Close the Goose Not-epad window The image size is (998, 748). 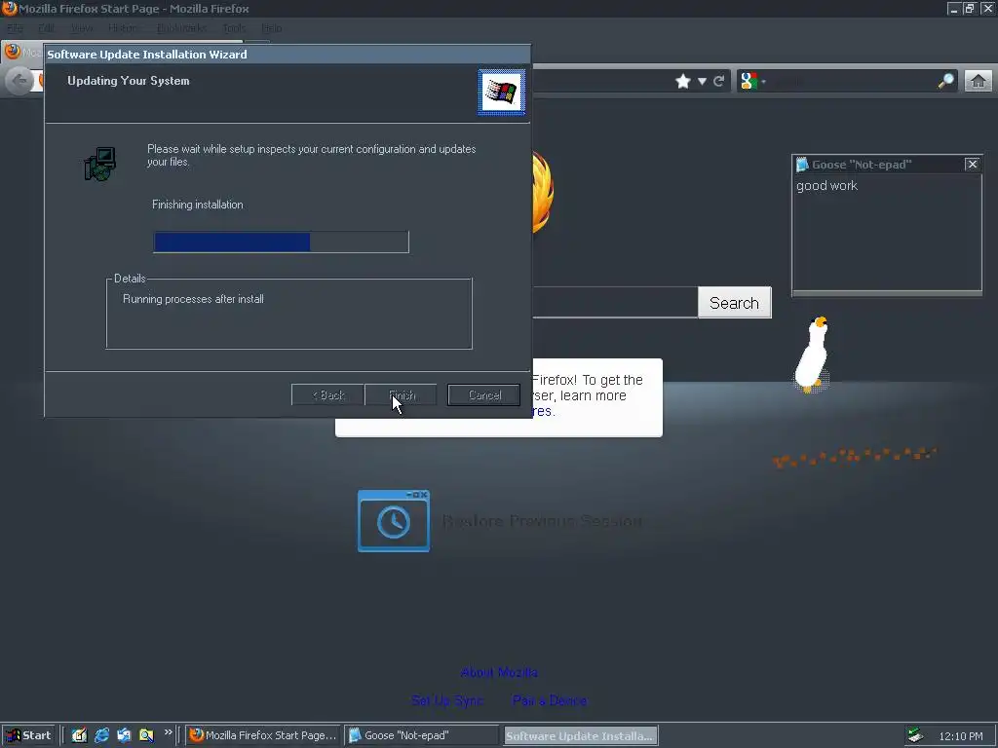972,164
